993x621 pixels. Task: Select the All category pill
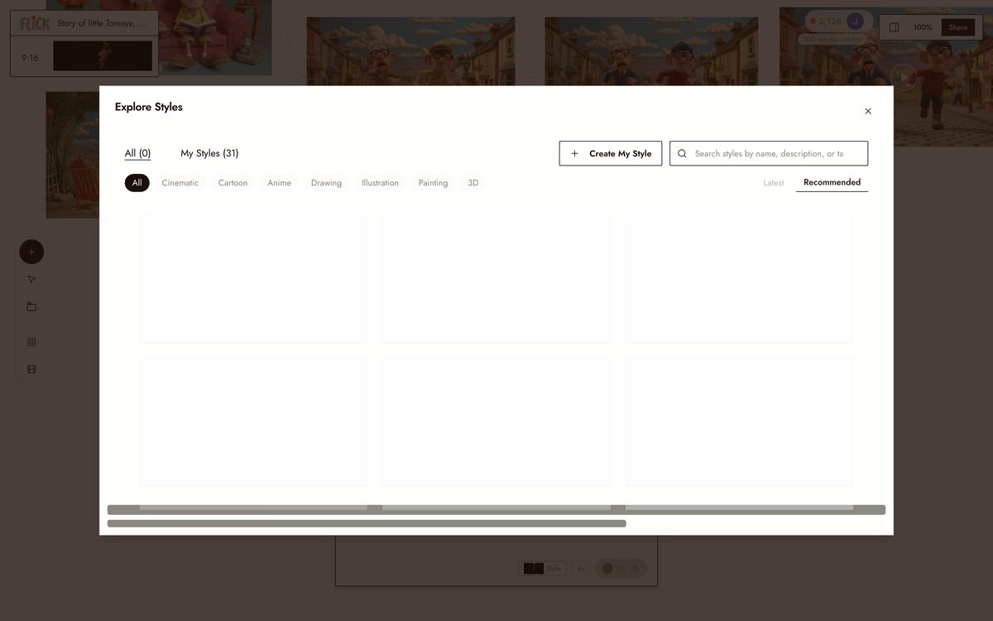(137, 183)
